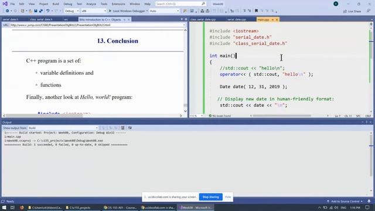Select the main.cpp editor tab
Image resolution: width=375 pixels, height=211 pixels.
point(263,19)
